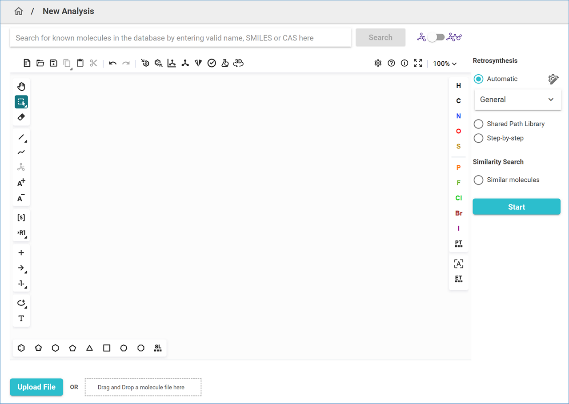Select the Shared Path Library option

click(478, 124)
